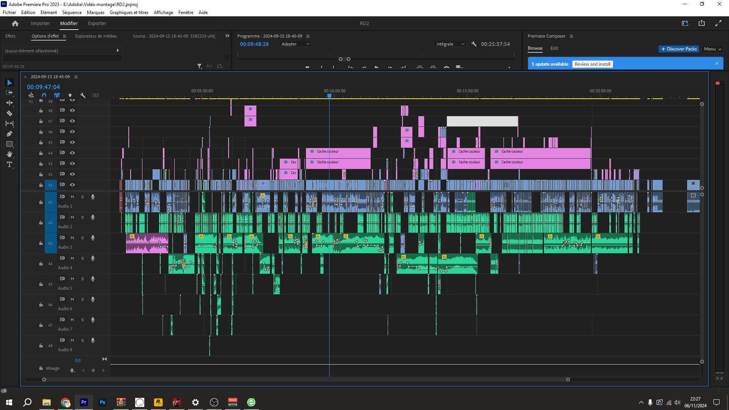Screen dimensions: 729x410
Task: Dismiss the update available banner
Action: pos(717,64)
